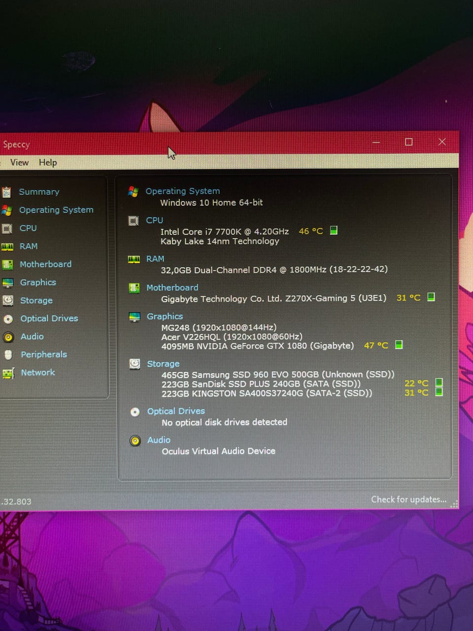Click the Operating System heading link
Viewport: 473px width, 631px height.
click(183, 191)
